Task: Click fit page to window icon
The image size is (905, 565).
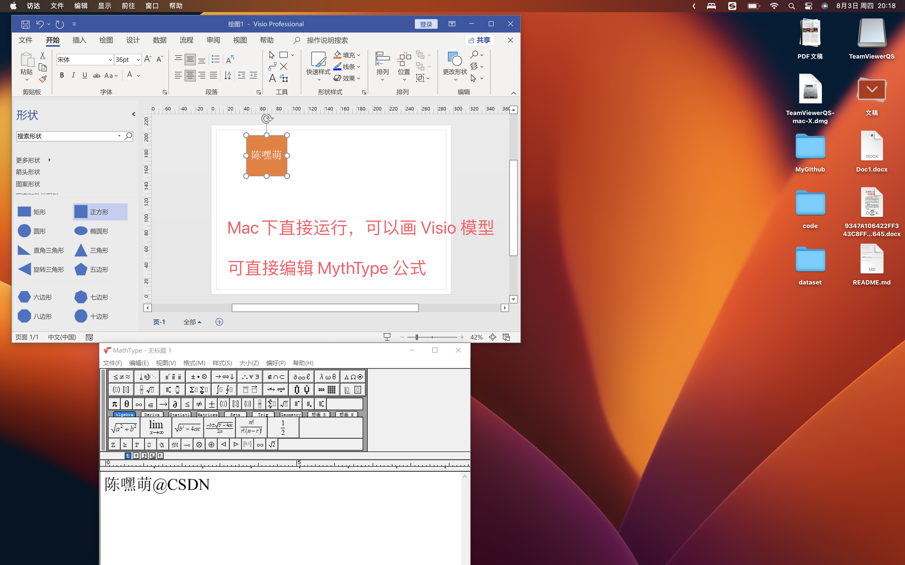Action: pyautogui.click(x=492, y=337)
